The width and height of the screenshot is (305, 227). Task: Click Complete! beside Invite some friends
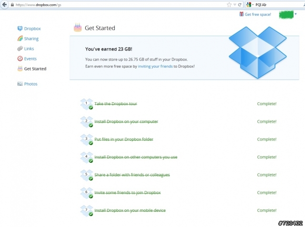click(x=267, y=193)
